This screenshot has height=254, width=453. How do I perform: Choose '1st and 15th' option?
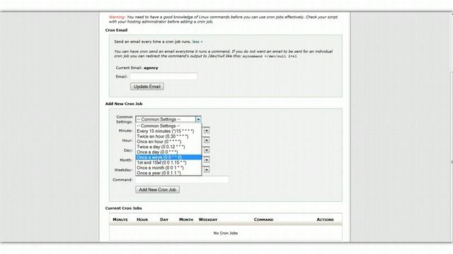168,162
